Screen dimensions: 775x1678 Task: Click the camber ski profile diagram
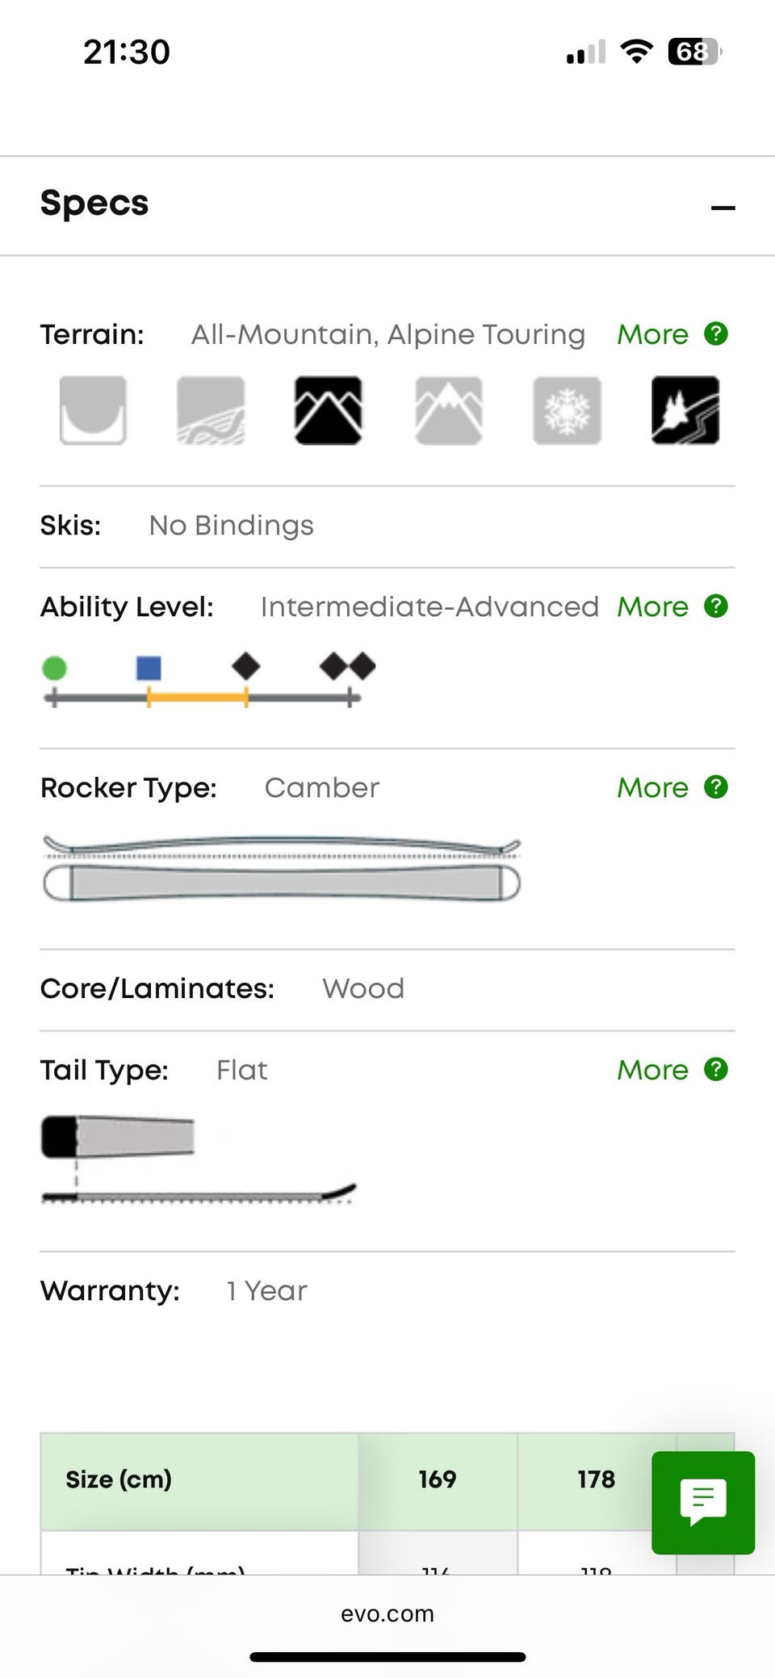[281, 869]
